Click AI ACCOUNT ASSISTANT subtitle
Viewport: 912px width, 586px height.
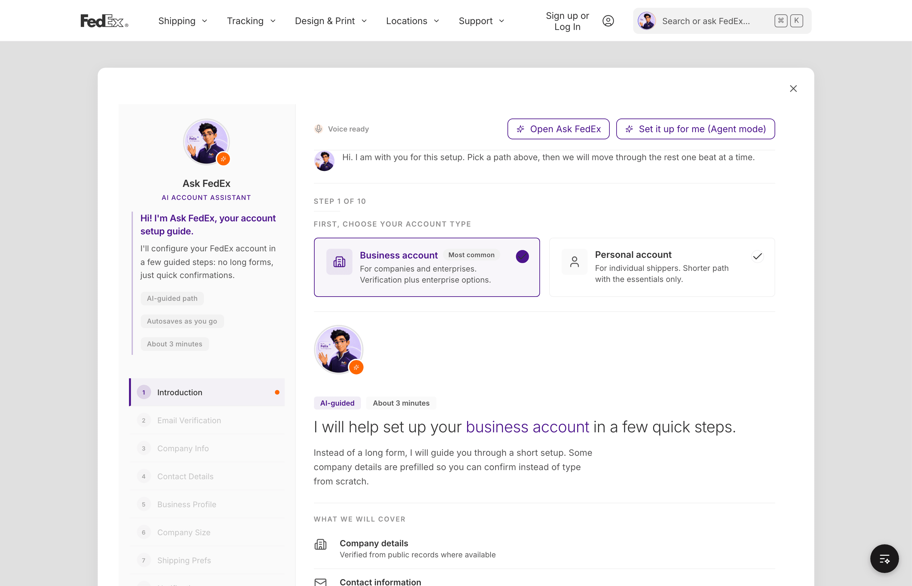click(206, 198)
